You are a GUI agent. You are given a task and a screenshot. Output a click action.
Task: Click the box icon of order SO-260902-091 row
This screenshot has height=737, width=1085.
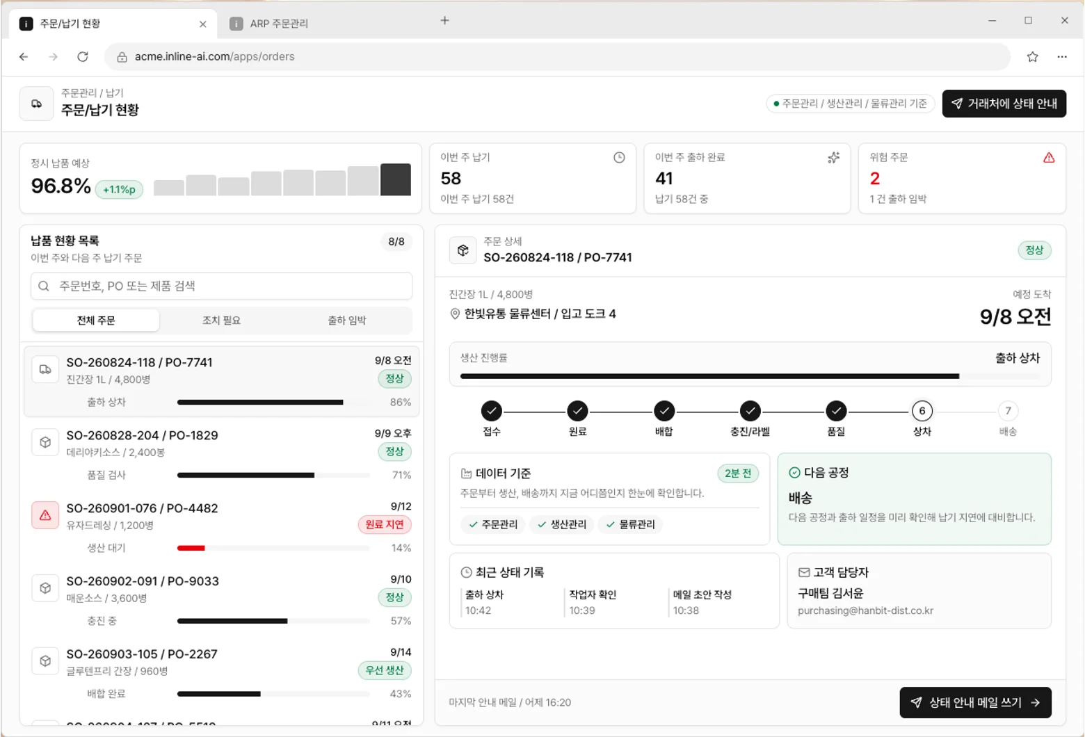tap(45, 588)
